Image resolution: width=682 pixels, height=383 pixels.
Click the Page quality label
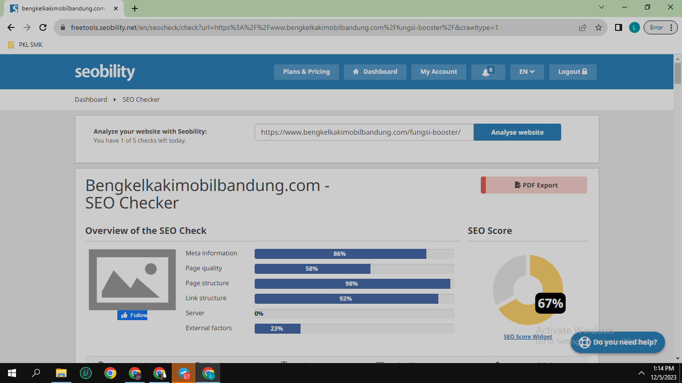(204, 268)
